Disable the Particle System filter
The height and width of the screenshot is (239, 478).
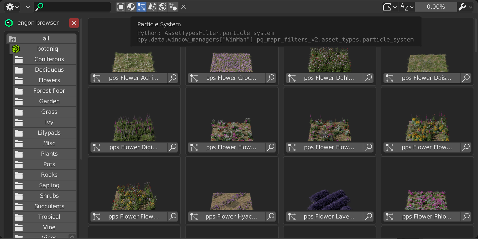[141, 7]
